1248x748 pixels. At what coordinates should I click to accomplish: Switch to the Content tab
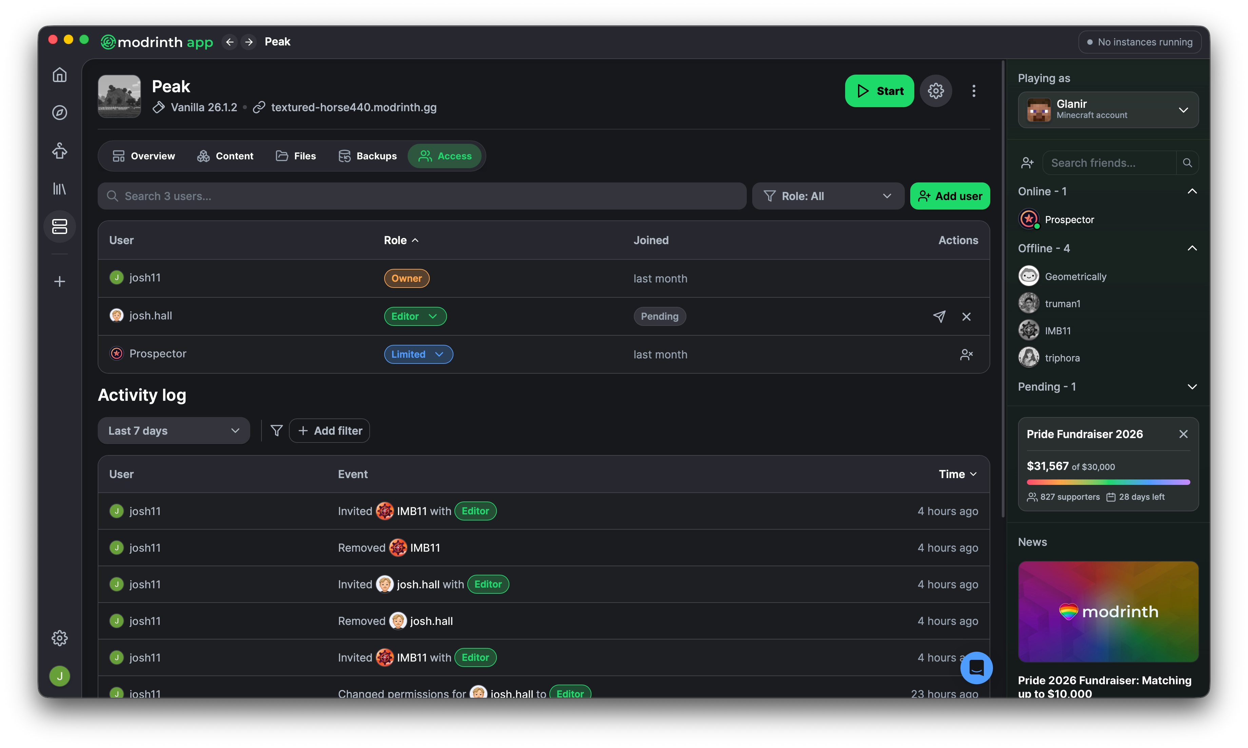pos(225,156)
